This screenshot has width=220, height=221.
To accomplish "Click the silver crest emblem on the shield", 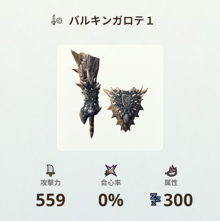I will (126, 101).
